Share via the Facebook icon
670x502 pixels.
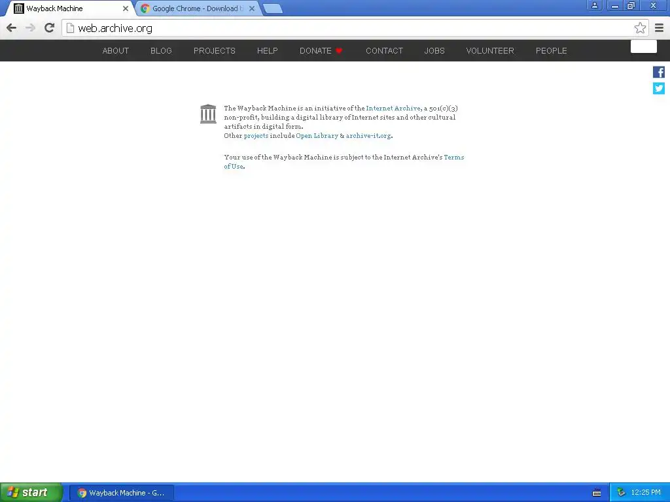(x=658, y=72)
